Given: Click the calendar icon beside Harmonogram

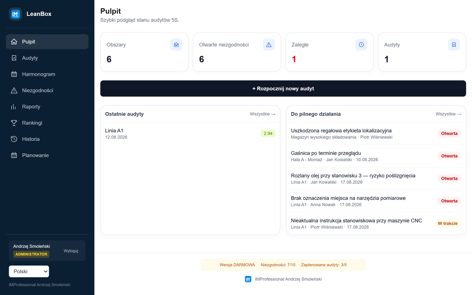Looking at the screenshot, I should (x=14, y=74).
